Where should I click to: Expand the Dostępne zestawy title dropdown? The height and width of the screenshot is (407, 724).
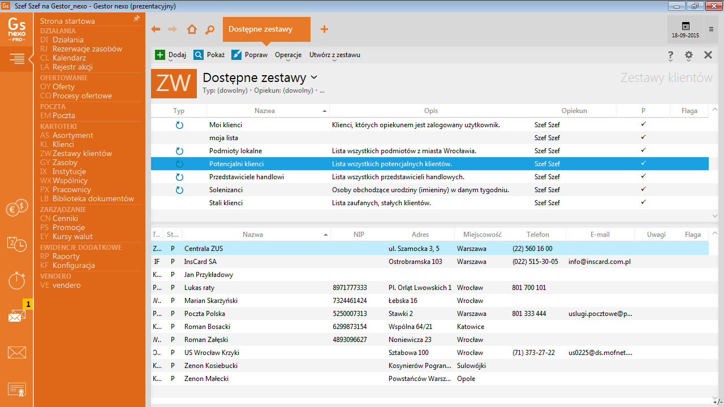[x=314, y=77]
